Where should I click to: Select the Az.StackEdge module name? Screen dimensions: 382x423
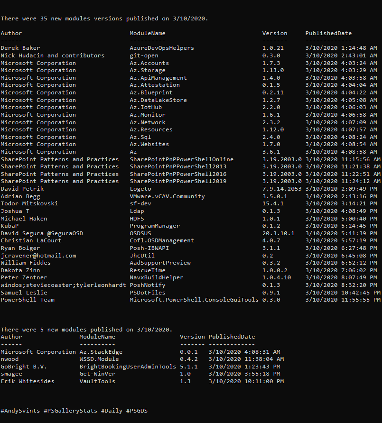point(101,352)
